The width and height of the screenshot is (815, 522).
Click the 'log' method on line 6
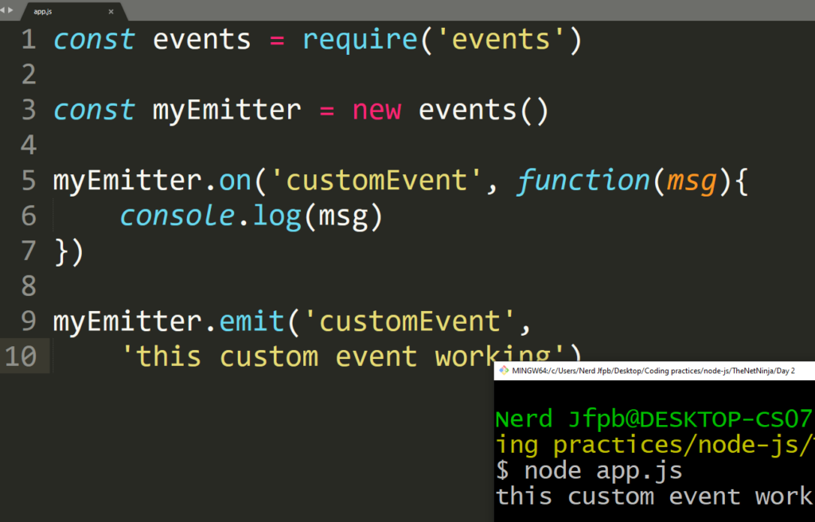point(276,216)
